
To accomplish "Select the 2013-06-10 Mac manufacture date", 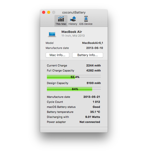I will click(95, 48).
